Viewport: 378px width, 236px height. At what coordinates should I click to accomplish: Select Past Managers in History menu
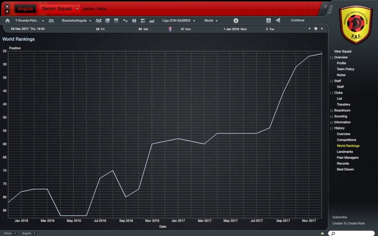[347, 157]
